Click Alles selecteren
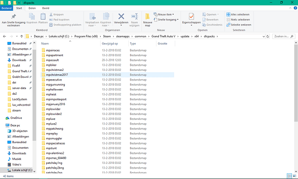This screenshot has width=298, height=179. click(x=238, y=14)
